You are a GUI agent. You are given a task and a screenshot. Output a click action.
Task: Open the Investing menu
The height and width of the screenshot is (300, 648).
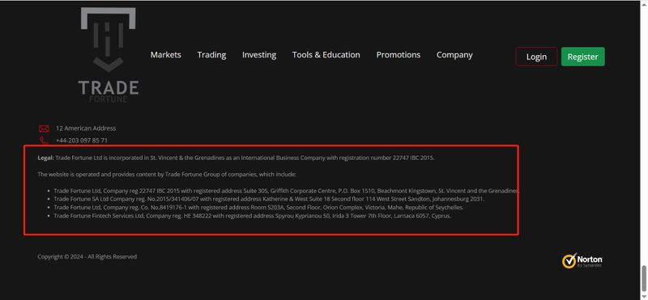click(x=259, y=55)
